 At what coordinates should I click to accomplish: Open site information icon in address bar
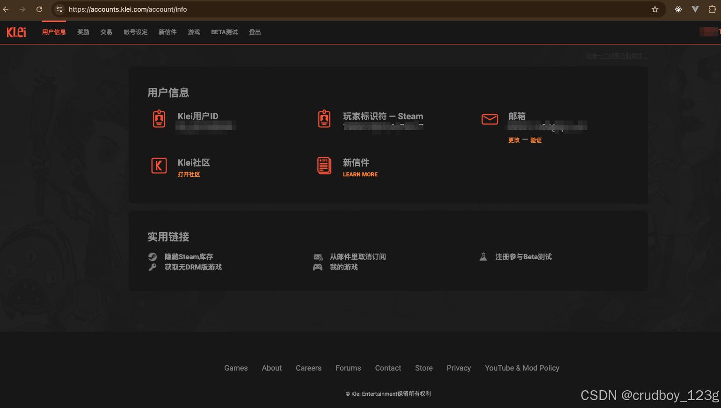tap(59, 9)
